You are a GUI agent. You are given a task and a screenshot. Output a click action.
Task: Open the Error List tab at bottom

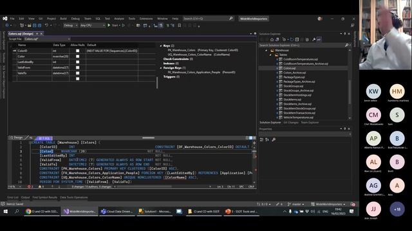tap(13, 198)
